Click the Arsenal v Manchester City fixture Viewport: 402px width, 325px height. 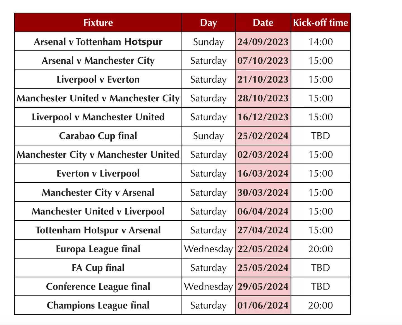click(x=98, y=61)
